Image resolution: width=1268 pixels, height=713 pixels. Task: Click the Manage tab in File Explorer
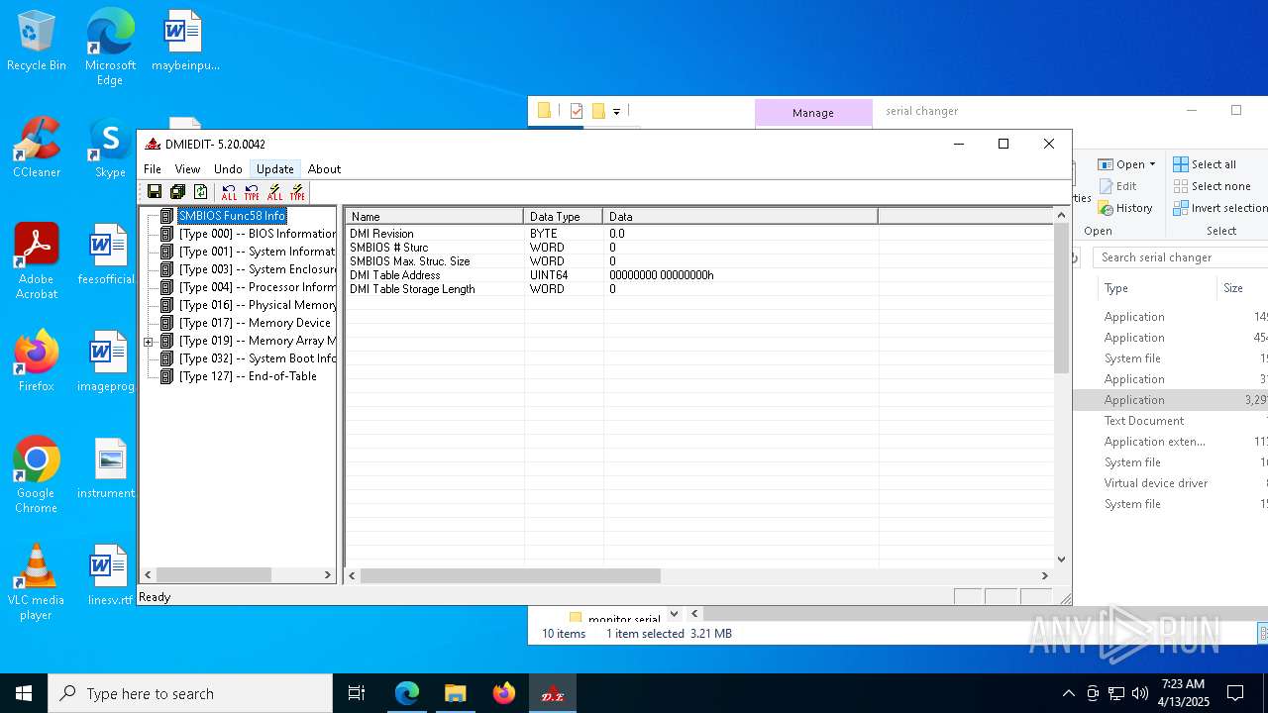pos(813,113)
